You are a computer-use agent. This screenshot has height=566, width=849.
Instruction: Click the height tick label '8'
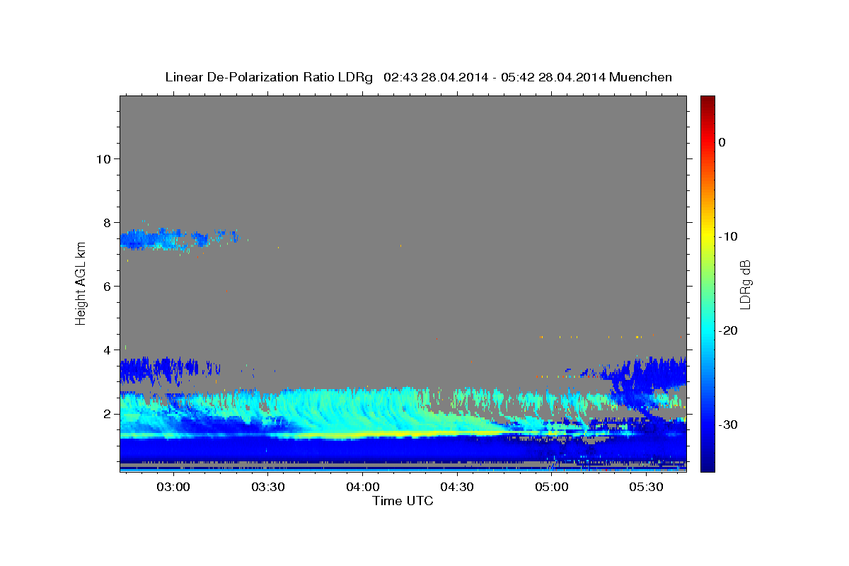[x=106, y=222]
